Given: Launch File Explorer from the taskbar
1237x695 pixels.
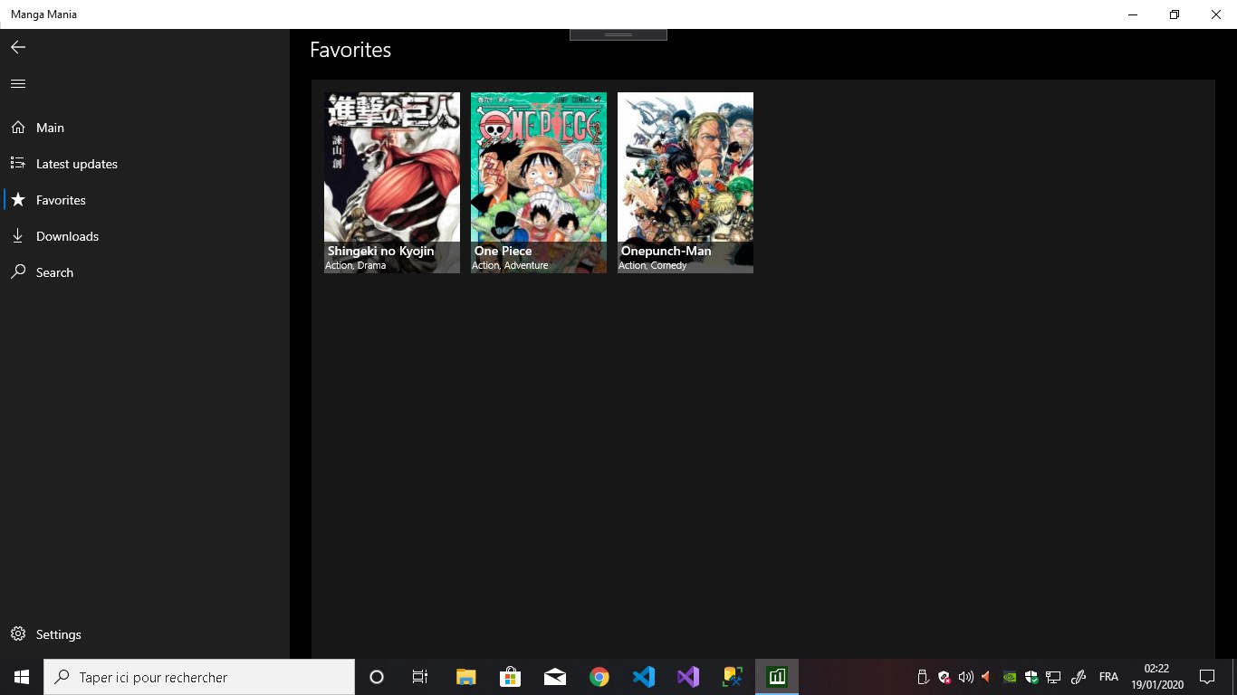Looking at the screenshot, I should pyautogui.click(x=465, y=677).
